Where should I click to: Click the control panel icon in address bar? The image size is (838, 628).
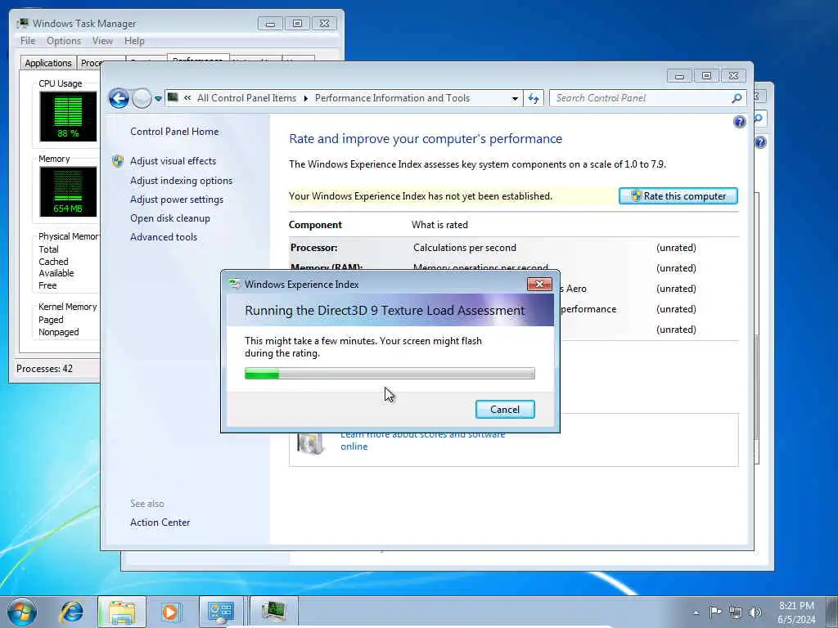pyautogui.click(x=173, y=98)
